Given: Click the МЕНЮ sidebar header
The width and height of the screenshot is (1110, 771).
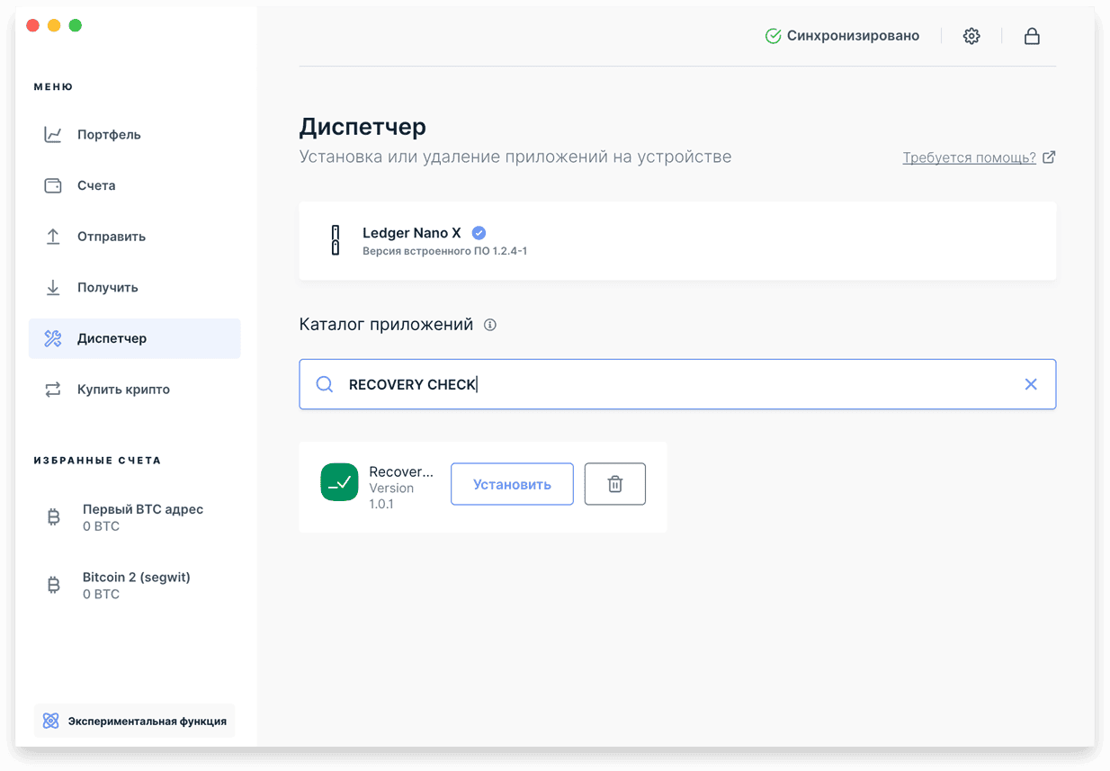Looking at the screenshot, I should point(53,87).
